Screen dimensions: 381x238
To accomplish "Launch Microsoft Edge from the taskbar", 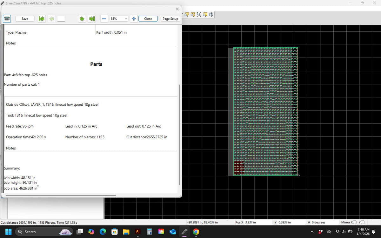I will [x=103, y=232].
